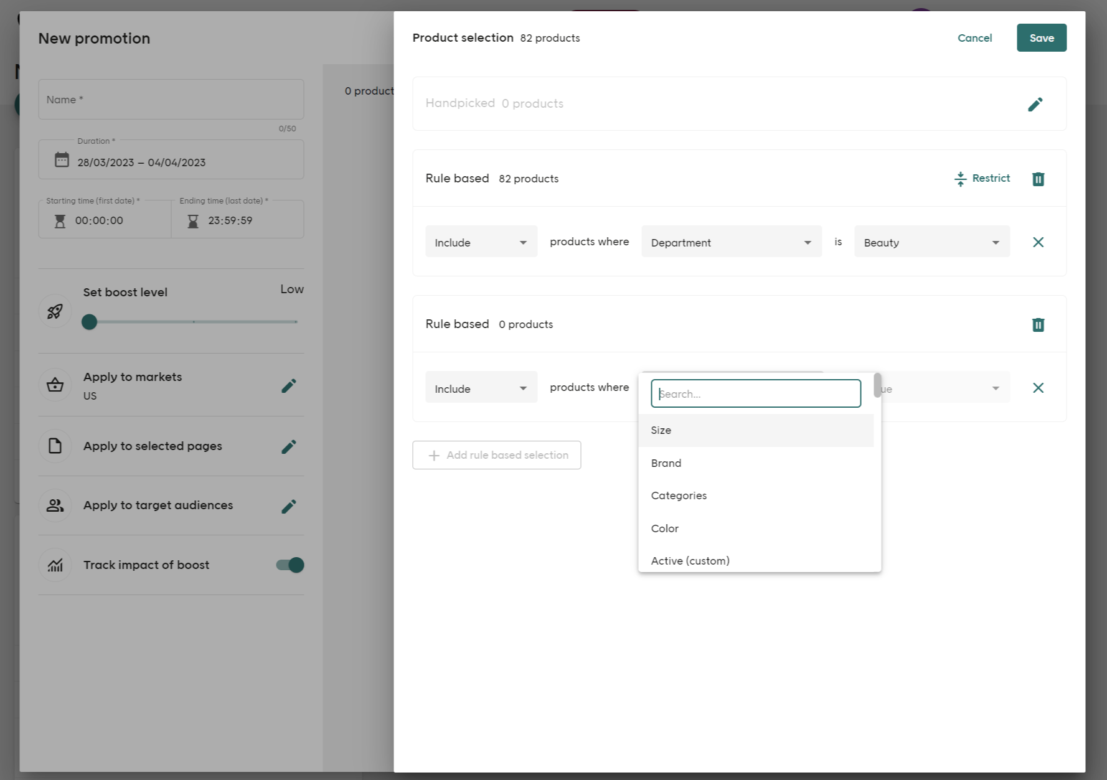Viewport: 1107px width, 780px height.
Task: Click the target audiences people icon
Action: 55,505
